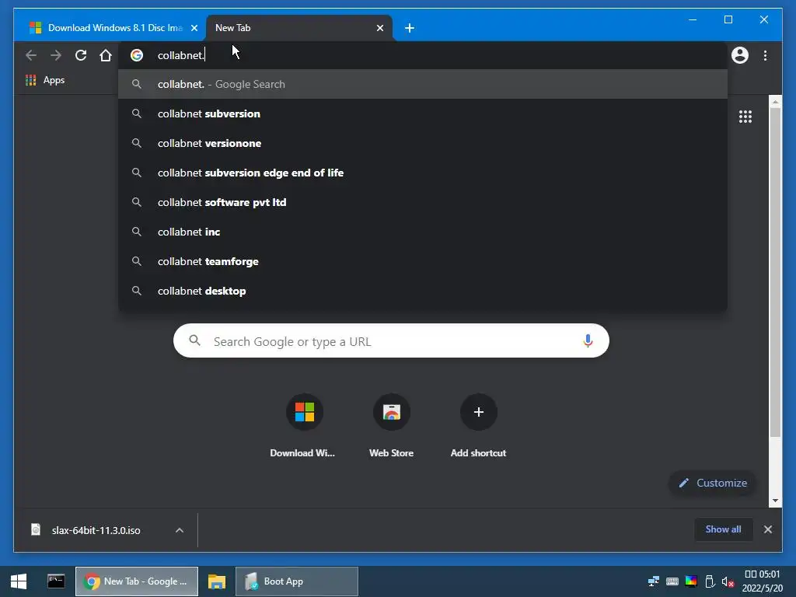Go to the Home page
The width and height of the screenshot is (796, 597).
pyautogui.click(x=106, y=55)
